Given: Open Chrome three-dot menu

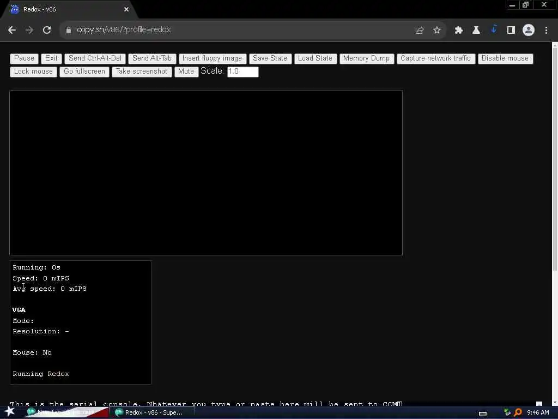Looking at the screenshot, I should [x=546, y=31].
